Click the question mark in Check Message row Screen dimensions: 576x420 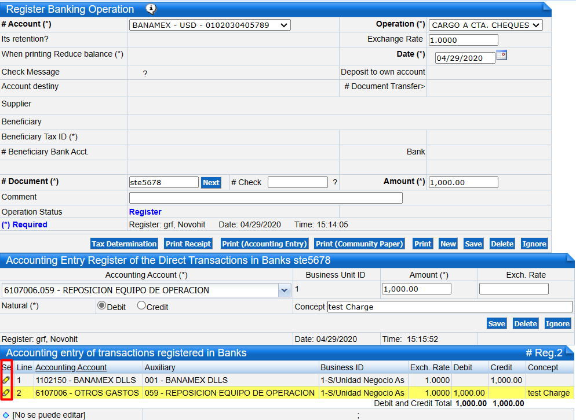[x=145, y=73]
